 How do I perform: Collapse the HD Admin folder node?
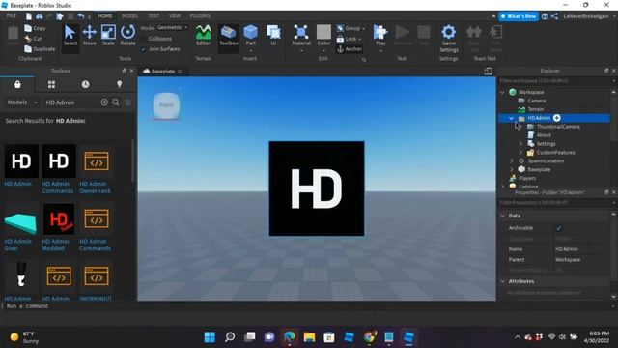tap(511, 118)
